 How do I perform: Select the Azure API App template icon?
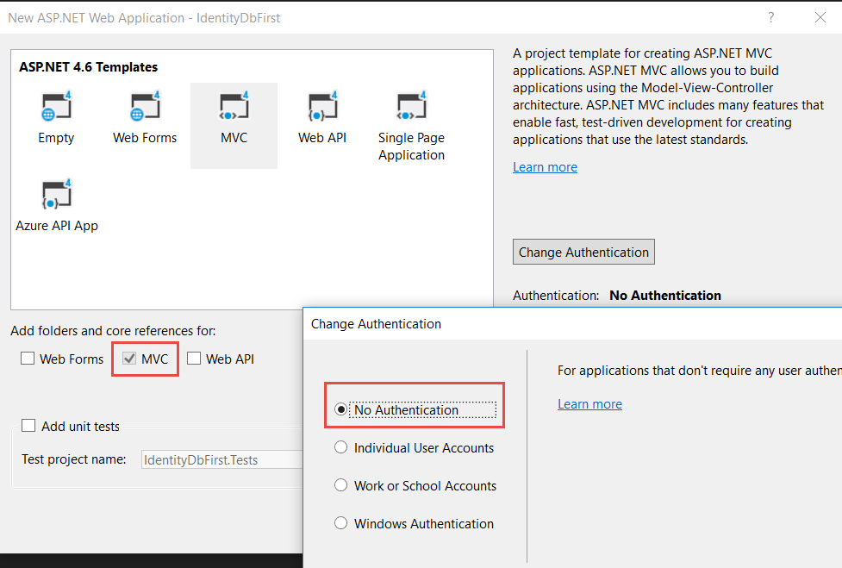click(x=56, y=194)
